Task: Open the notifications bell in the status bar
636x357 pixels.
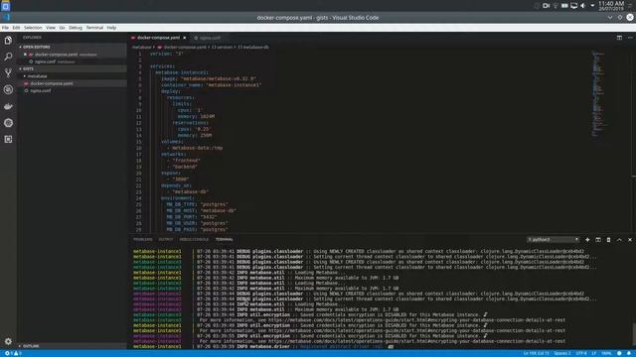Action: pyautogui.click(x=629, y=353)
